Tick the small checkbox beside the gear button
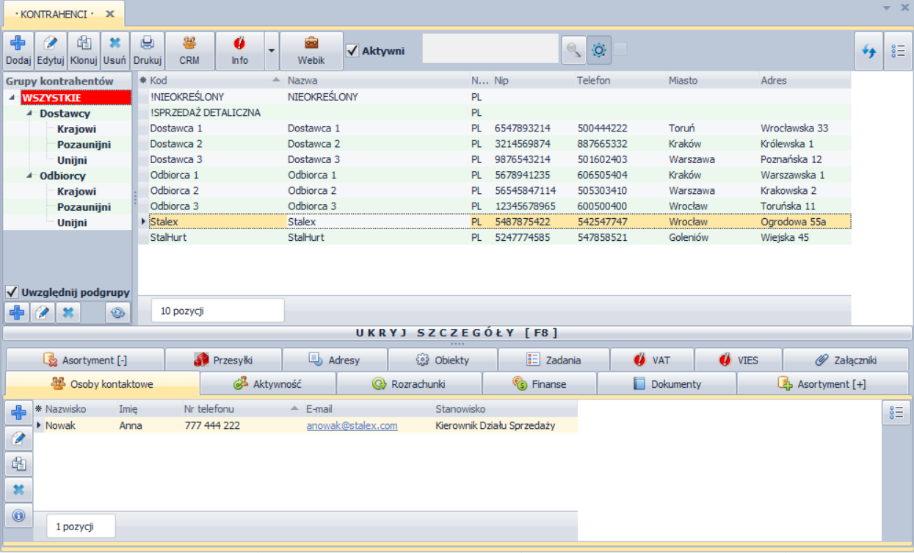 (x=621, y=49)
